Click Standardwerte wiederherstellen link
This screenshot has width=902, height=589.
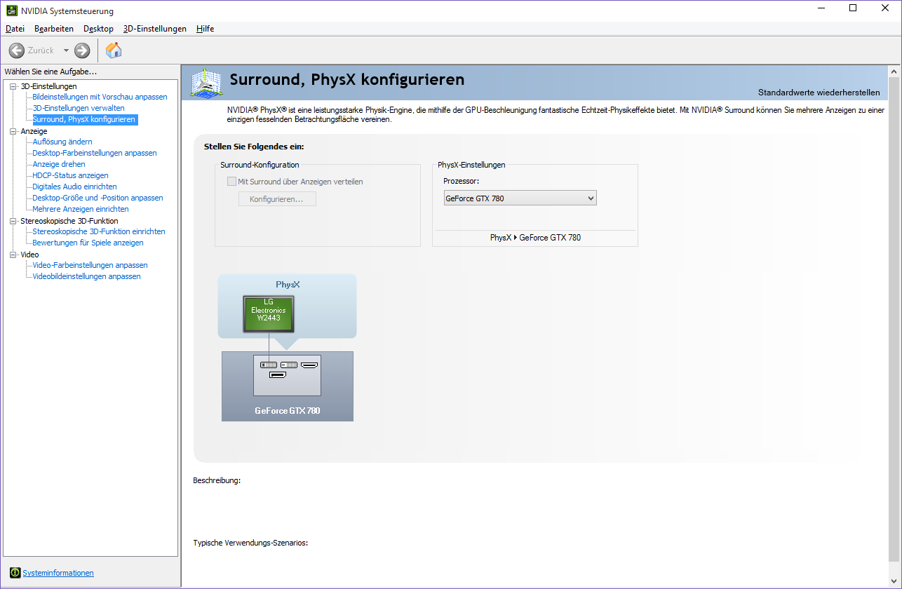pos(819,93)
